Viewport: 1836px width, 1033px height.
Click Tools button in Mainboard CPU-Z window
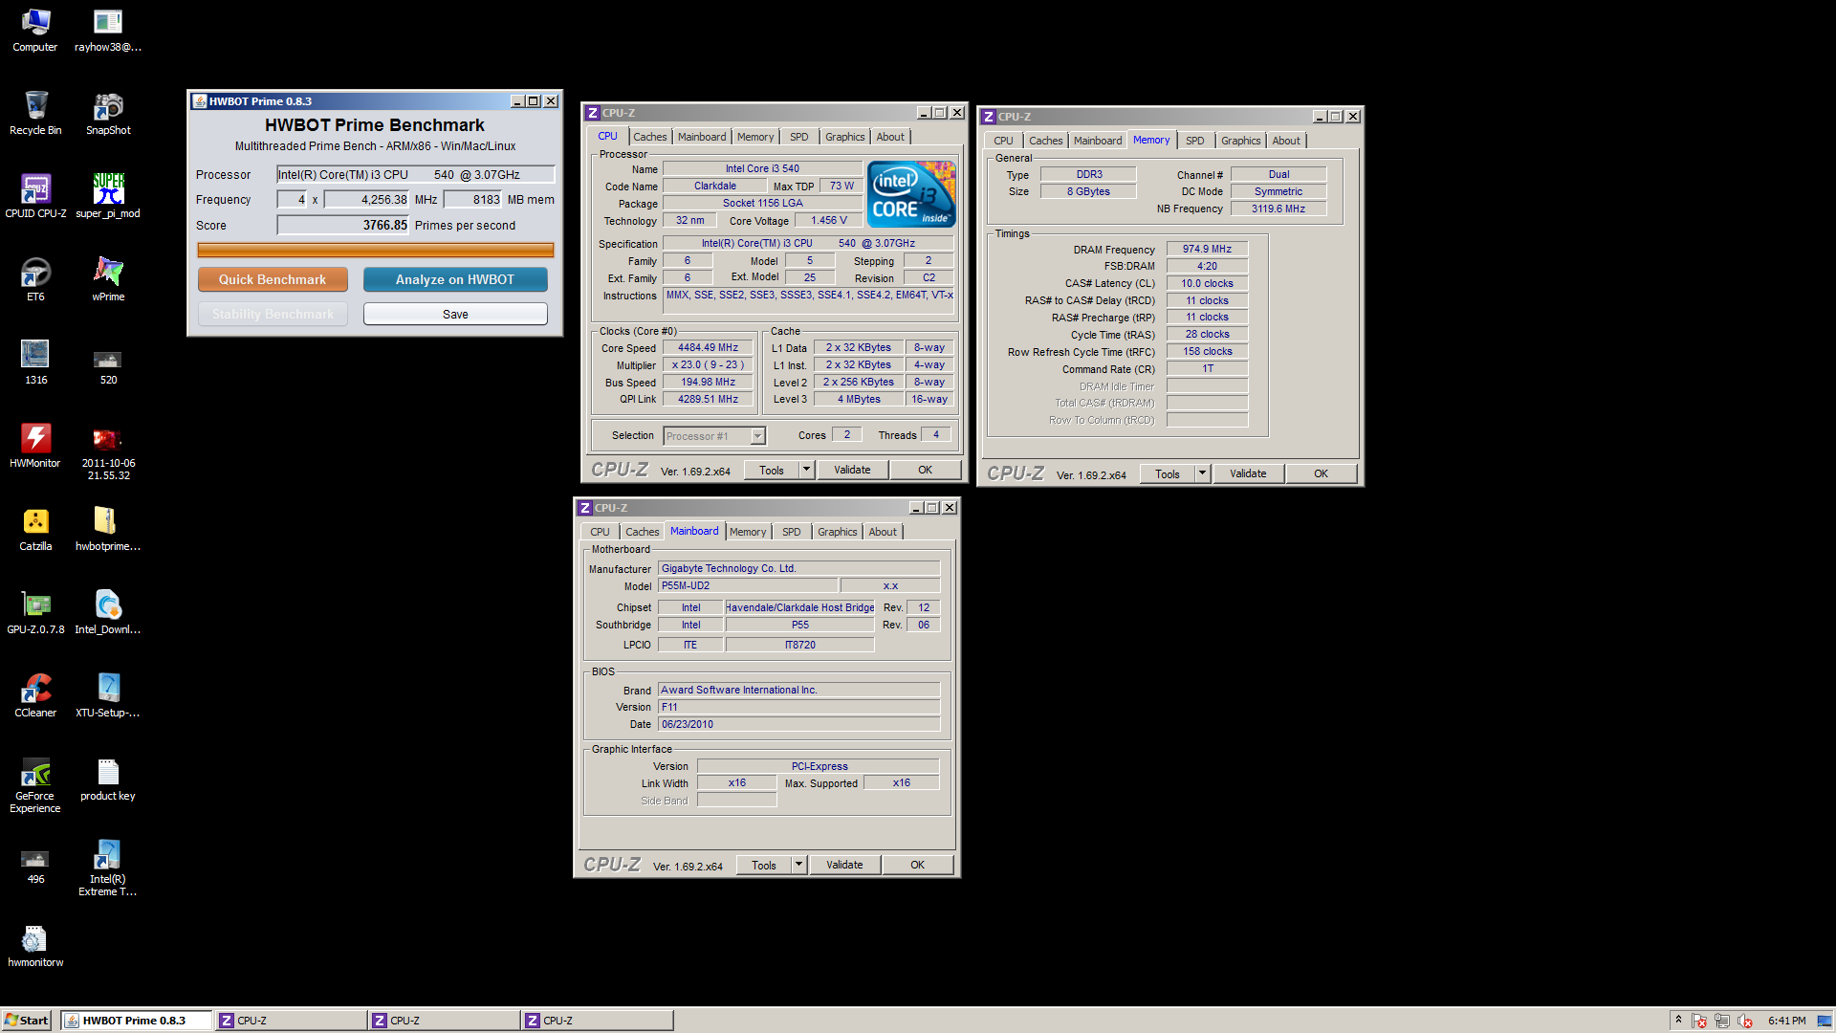point(763,865)
